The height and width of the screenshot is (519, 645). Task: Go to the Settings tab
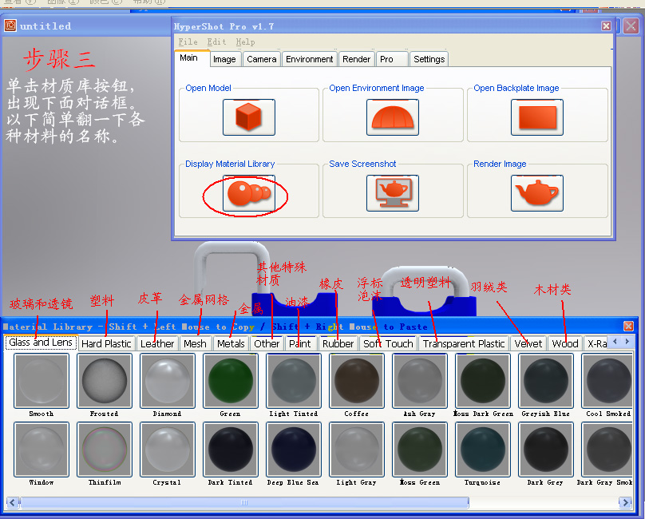429,59
